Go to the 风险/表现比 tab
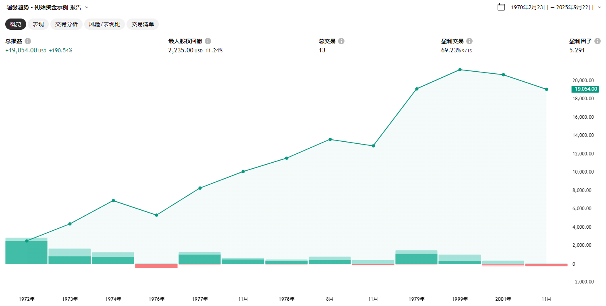The height and width of the screenshot is (306, 606). (x=104, y=24)
